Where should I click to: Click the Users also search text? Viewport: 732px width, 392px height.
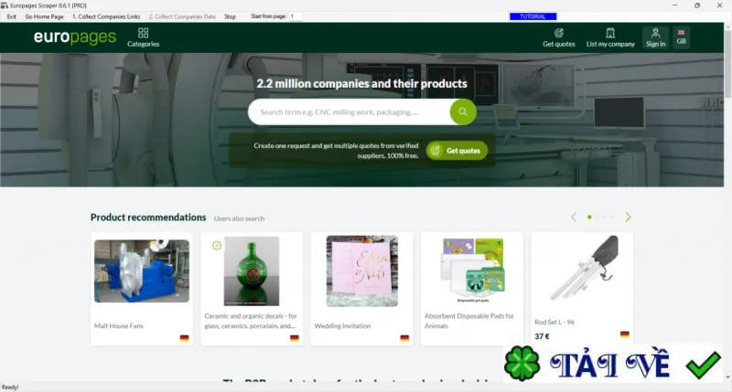(239, 218)
